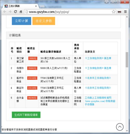Select the 工伤计算器 browser tab

pos(20,6)
